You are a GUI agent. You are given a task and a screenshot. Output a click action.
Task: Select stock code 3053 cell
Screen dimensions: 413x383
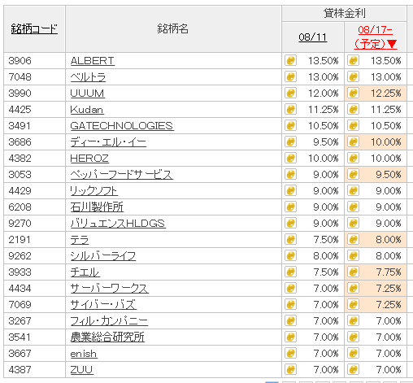(x=34, y=174)
